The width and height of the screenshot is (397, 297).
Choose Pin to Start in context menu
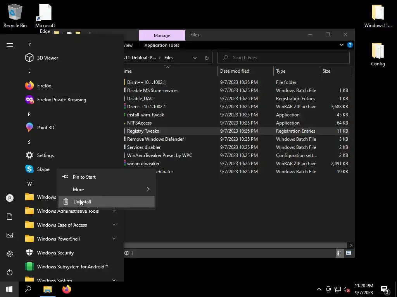(x=106, y=177)
